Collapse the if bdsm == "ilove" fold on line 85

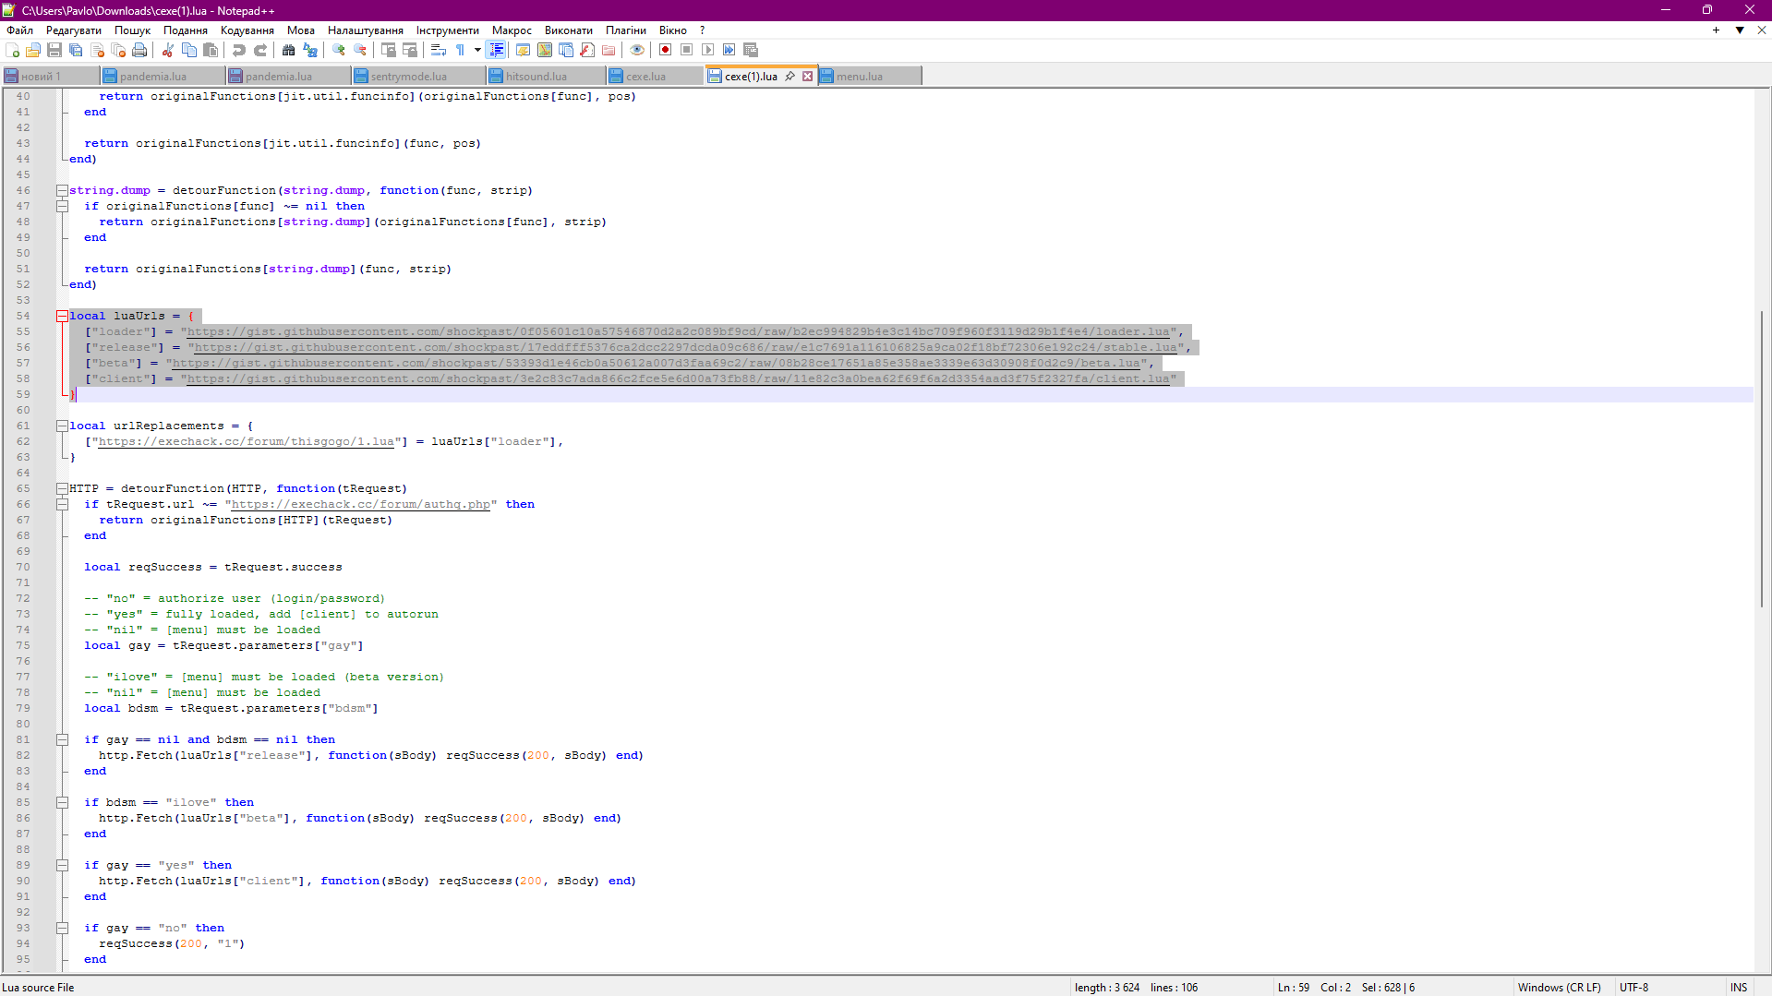(62, 802)
